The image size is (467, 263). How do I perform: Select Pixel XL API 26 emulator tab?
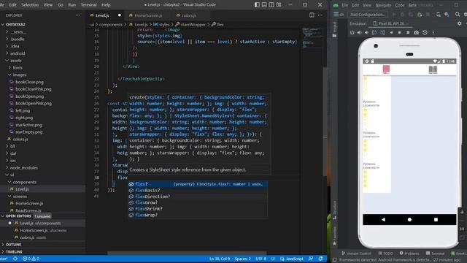pos(391,23)
